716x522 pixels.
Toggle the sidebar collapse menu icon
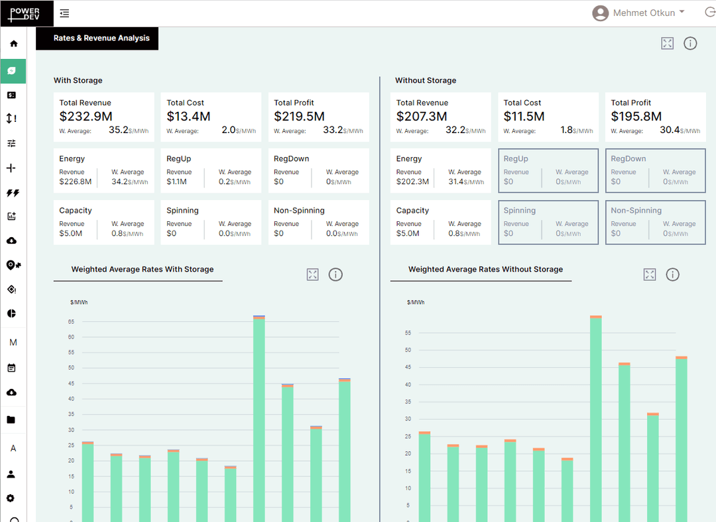64,13
